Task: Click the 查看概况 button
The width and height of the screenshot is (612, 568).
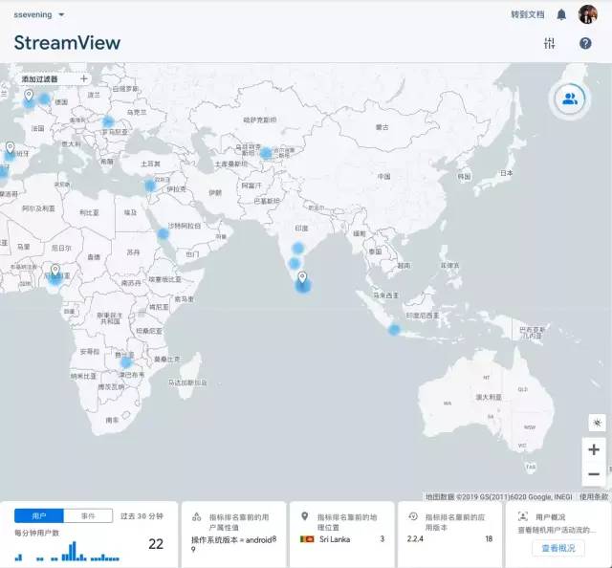Action: point(558,548)
